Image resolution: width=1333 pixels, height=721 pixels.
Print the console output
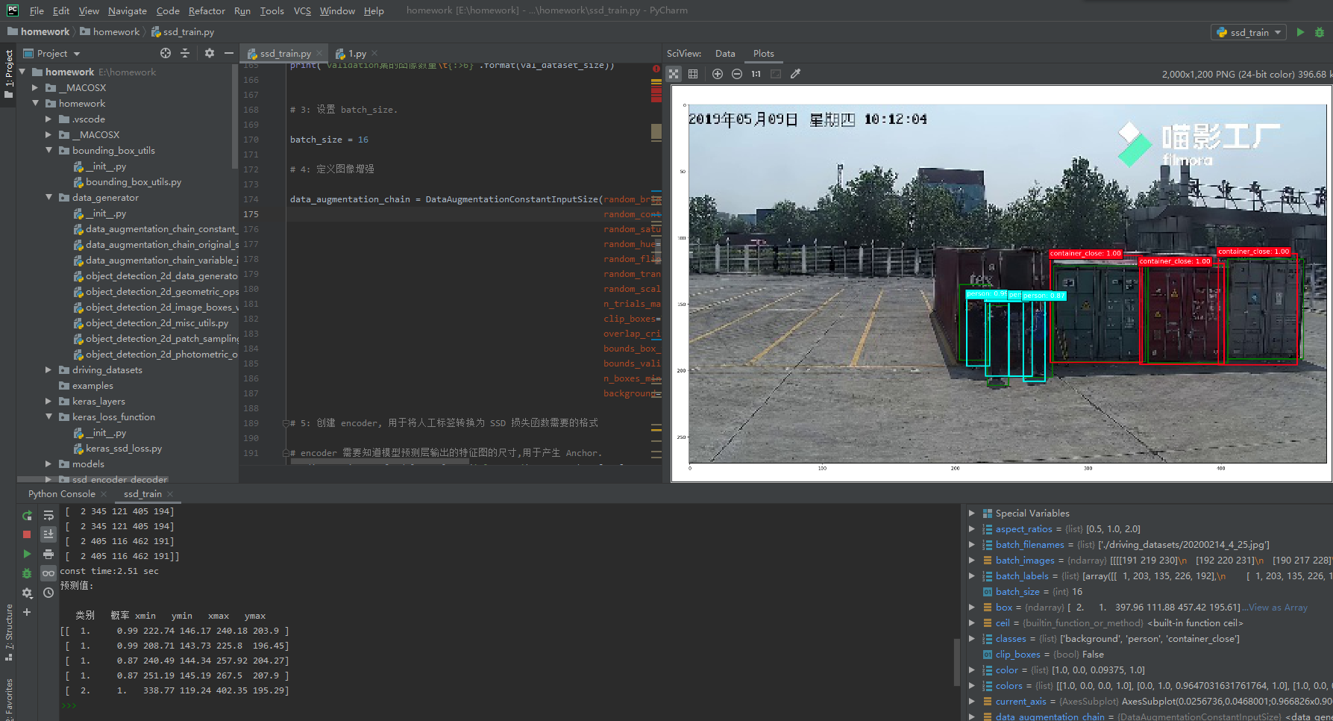48,554
